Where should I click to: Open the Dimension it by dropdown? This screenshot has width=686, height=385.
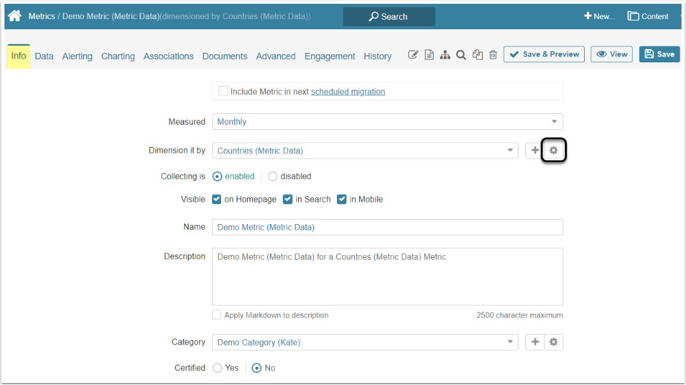coord(364,151)
